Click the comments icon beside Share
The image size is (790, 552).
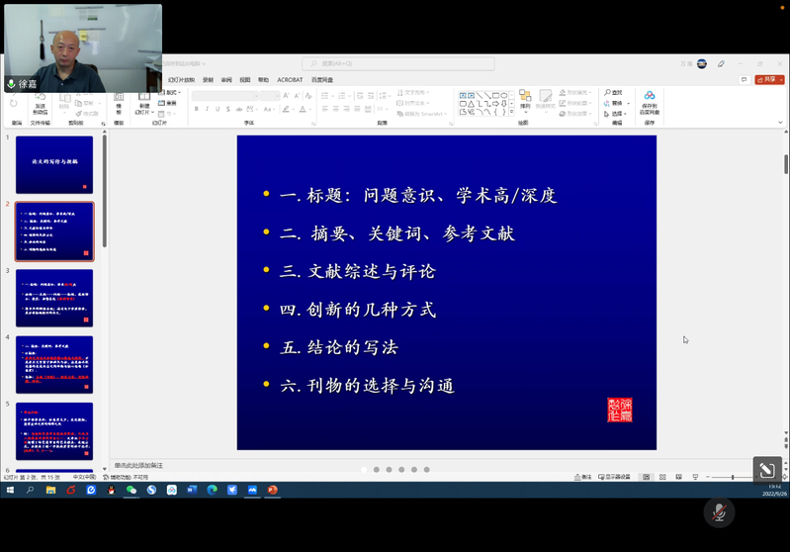(744, 79)
